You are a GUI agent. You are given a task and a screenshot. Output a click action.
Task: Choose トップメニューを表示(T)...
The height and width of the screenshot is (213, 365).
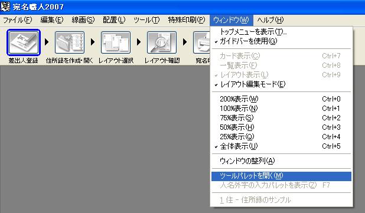point(281,31)
